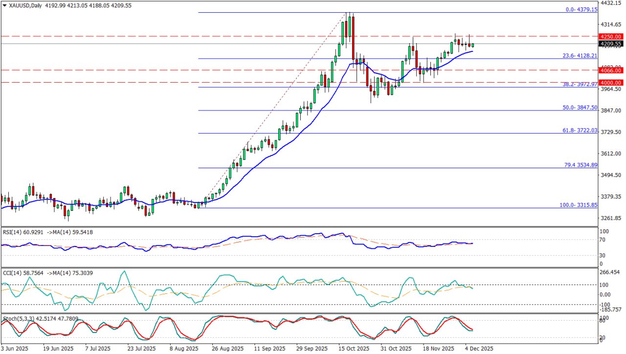Screen dimensions: 626x354
Task: Click the Fibonacci 79.4 3534.89 label
Action: [x=581, y=165]
